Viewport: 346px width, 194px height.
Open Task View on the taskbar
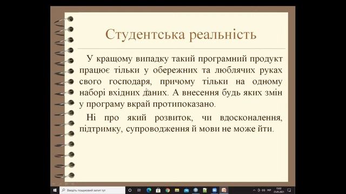click(139, 190)
